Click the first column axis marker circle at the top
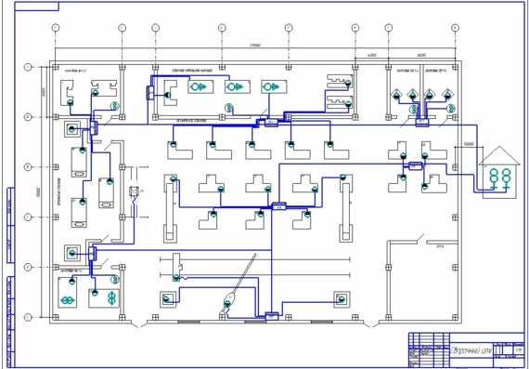The width and height of the screenshot is (529, 369). coord(56,28)
